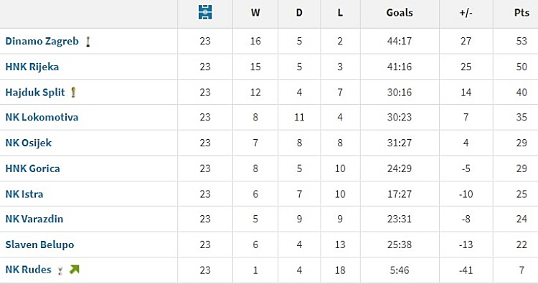Viewport: 538px width, 284px height.
Task: Sort by the Pts column header
Action: (x=522, y=13)
